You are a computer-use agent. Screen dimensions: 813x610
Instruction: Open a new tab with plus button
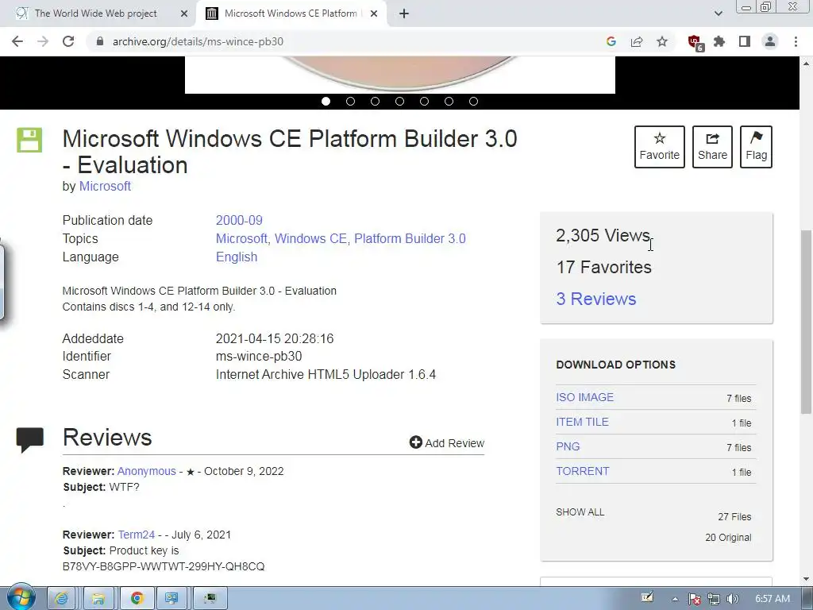(404, 14)
